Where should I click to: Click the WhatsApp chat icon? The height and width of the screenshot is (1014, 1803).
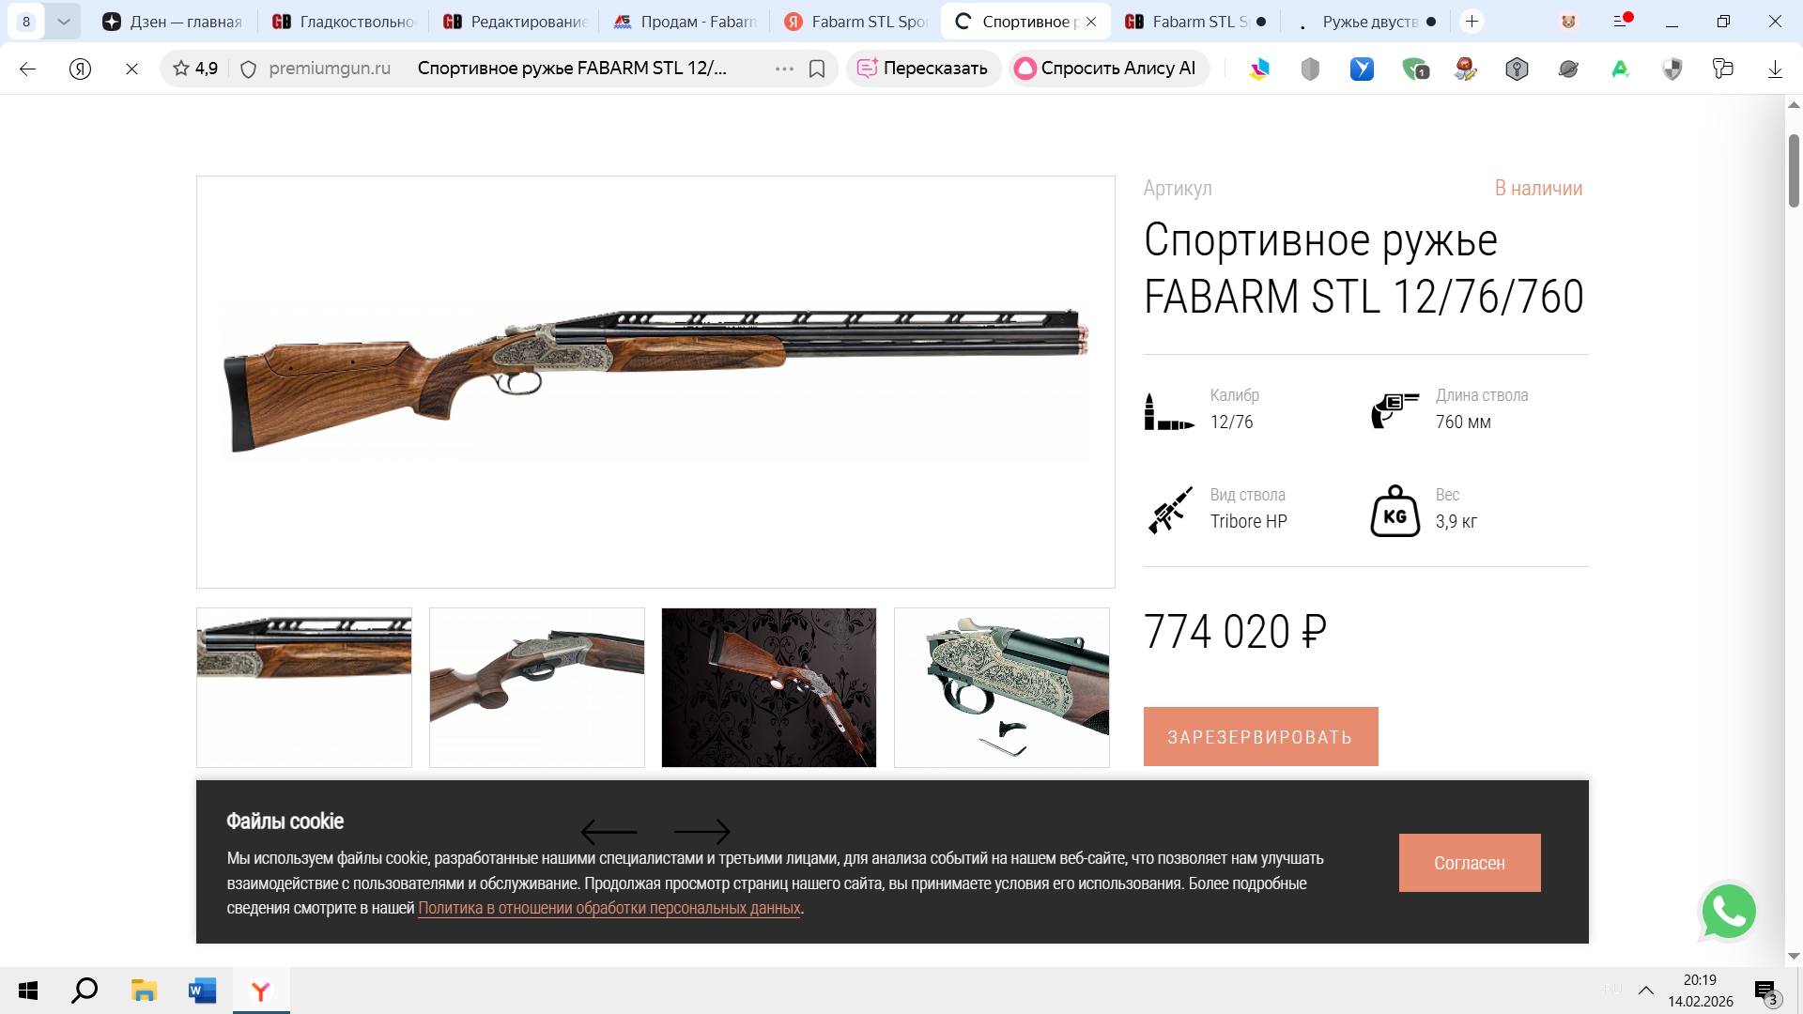pyautogui.click(x=1729, y=911)
